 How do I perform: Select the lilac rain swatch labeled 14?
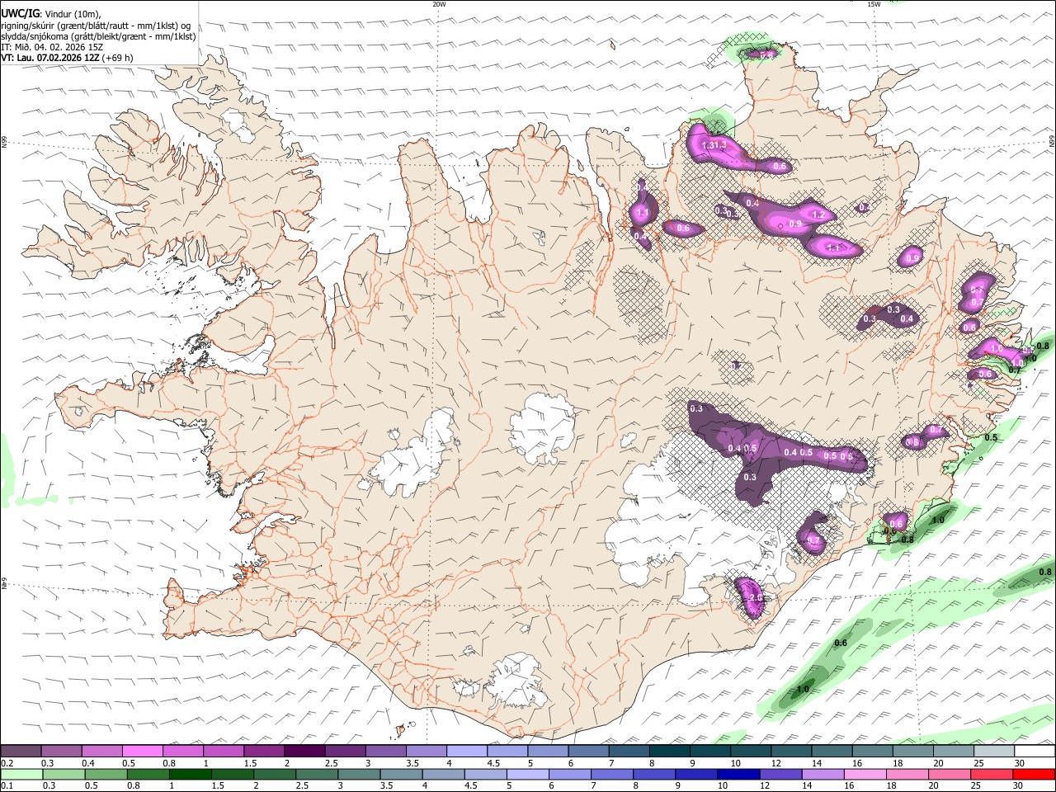(x=822, y=775)
